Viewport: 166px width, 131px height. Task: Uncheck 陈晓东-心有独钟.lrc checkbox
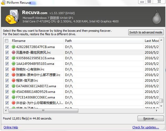pyautogui.click(x=7, y=69)
